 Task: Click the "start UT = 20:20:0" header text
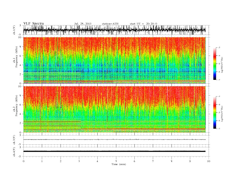click(x=143, y=24)
